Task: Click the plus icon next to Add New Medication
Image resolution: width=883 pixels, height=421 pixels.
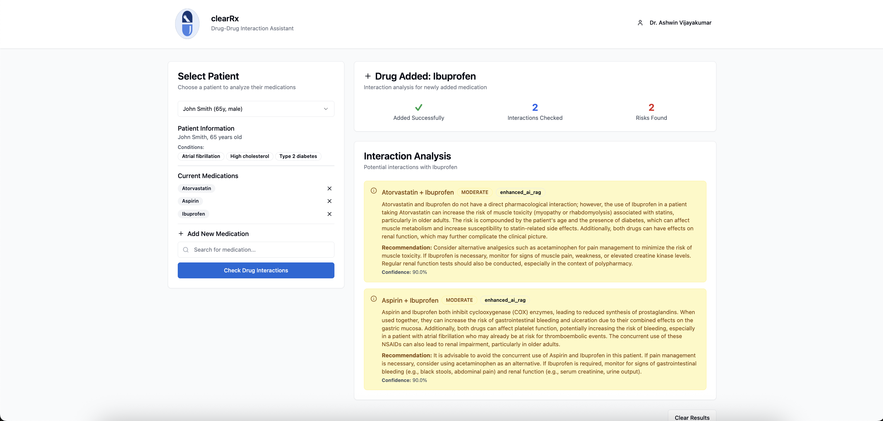Action: (181, 234)
